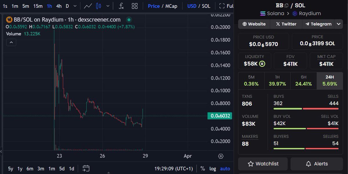Click the percentage scale icon
This screenshot has height=174, width=348.
click(202, 169)
